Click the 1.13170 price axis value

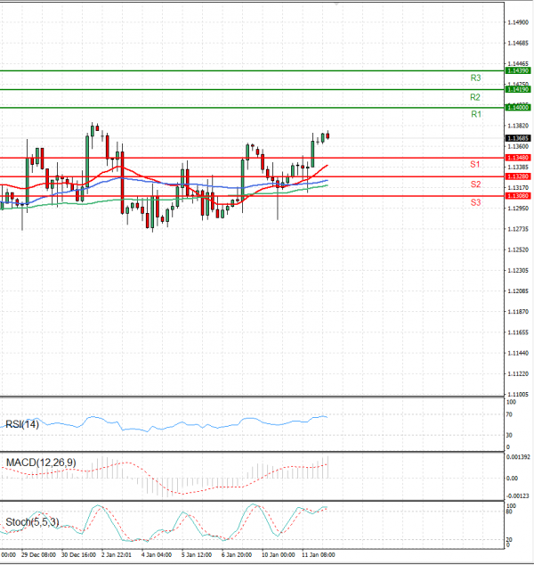click(x=518, y=188)
